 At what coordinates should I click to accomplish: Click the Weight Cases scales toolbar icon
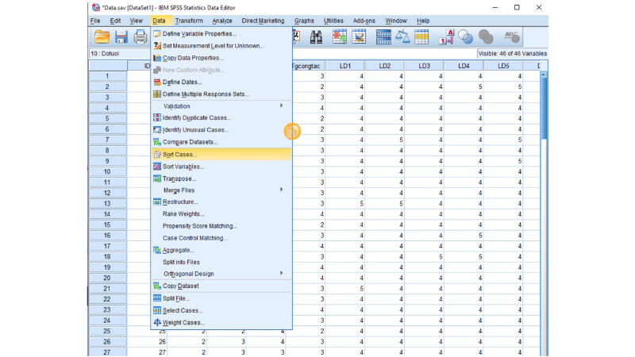tap(402, 36)
